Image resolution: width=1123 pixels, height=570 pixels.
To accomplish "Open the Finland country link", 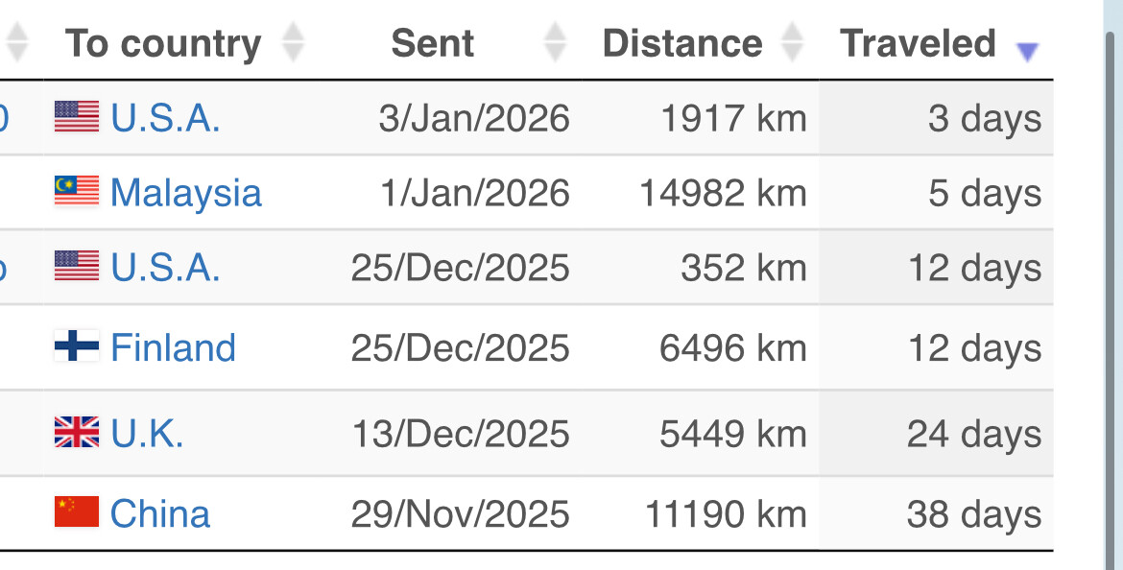I will coord(173,347).
